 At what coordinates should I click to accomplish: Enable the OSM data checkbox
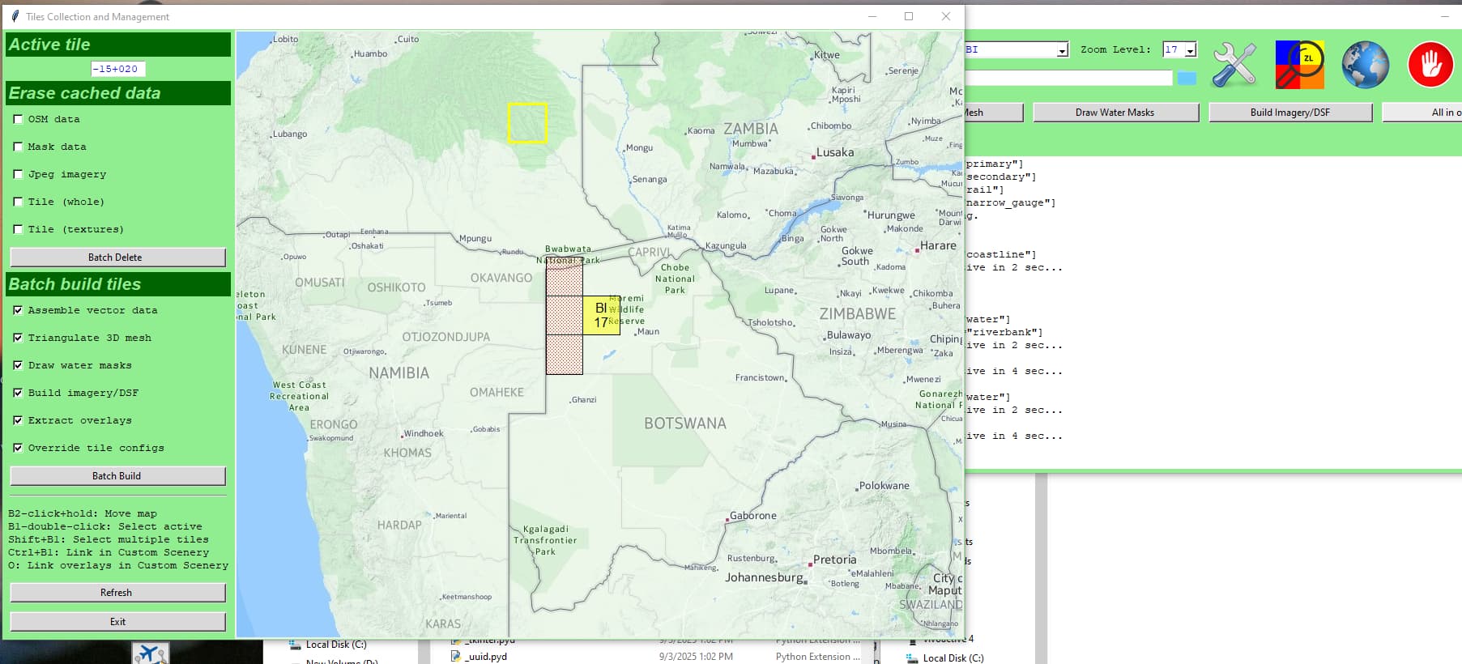(18, 119)
